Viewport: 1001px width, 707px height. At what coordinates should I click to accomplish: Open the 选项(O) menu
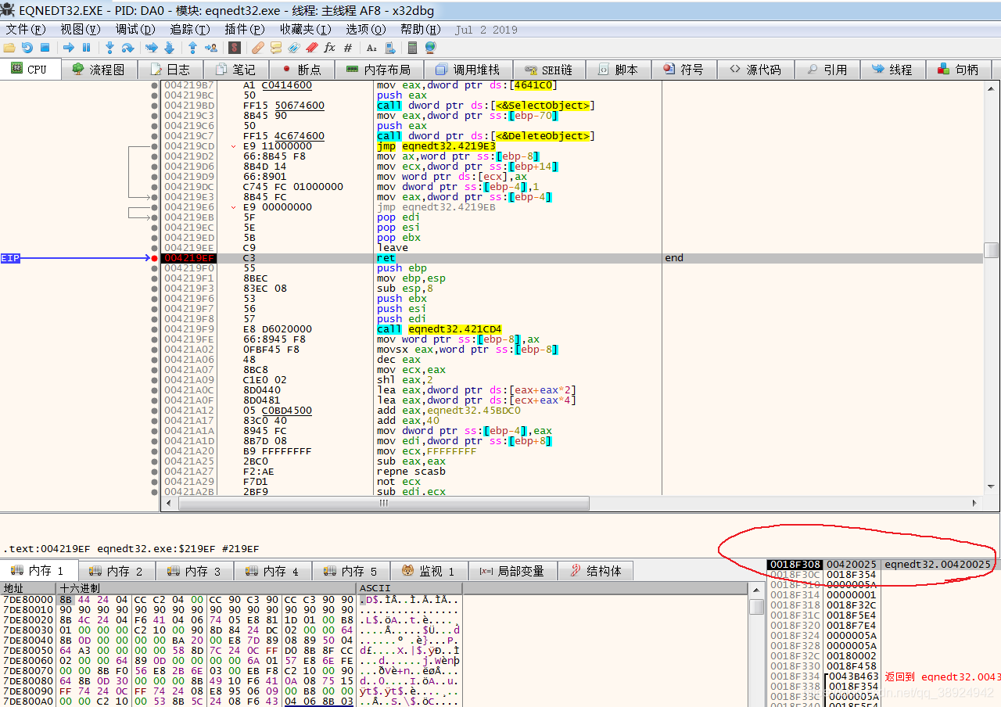[366, 29]
